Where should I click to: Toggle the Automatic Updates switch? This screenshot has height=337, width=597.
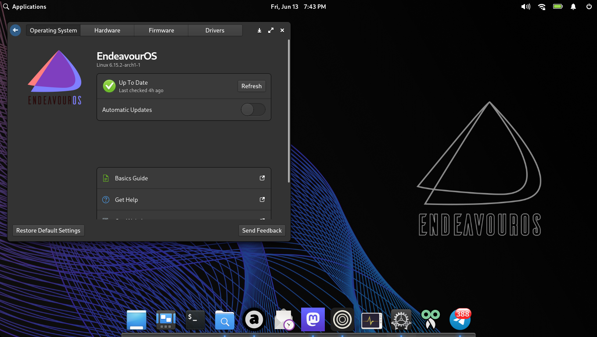253,110
